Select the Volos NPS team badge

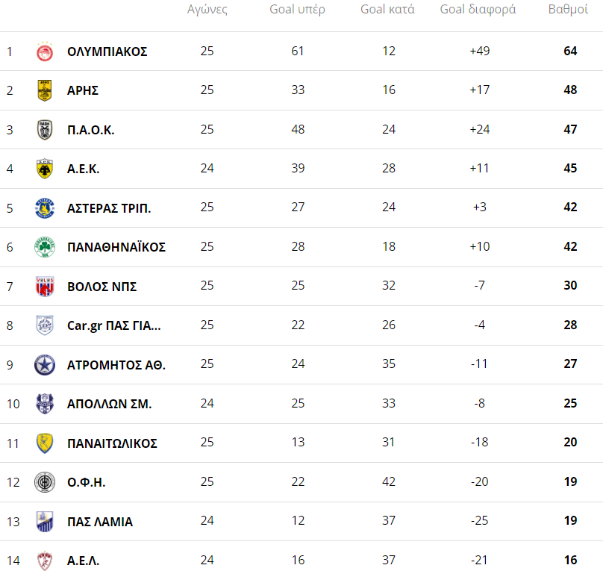point(45,287)
